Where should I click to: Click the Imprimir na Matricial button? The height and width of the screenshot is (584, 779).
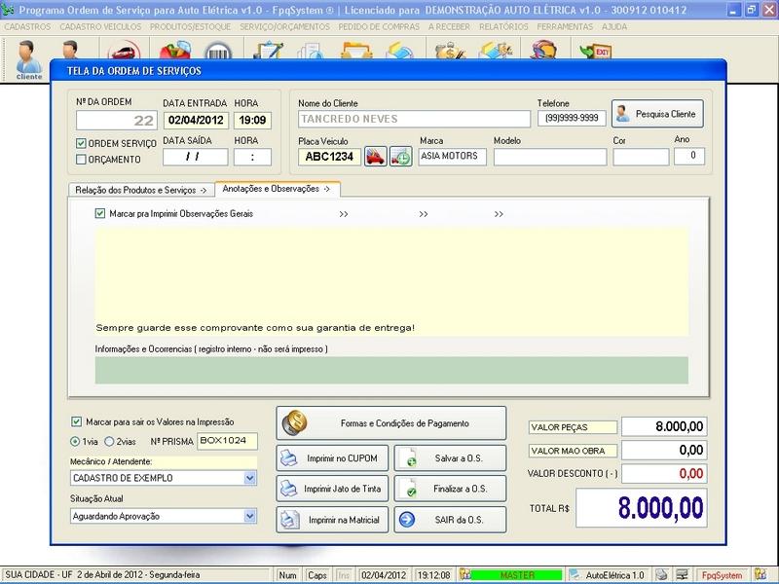pyautogui.click(x=334, y=519)
